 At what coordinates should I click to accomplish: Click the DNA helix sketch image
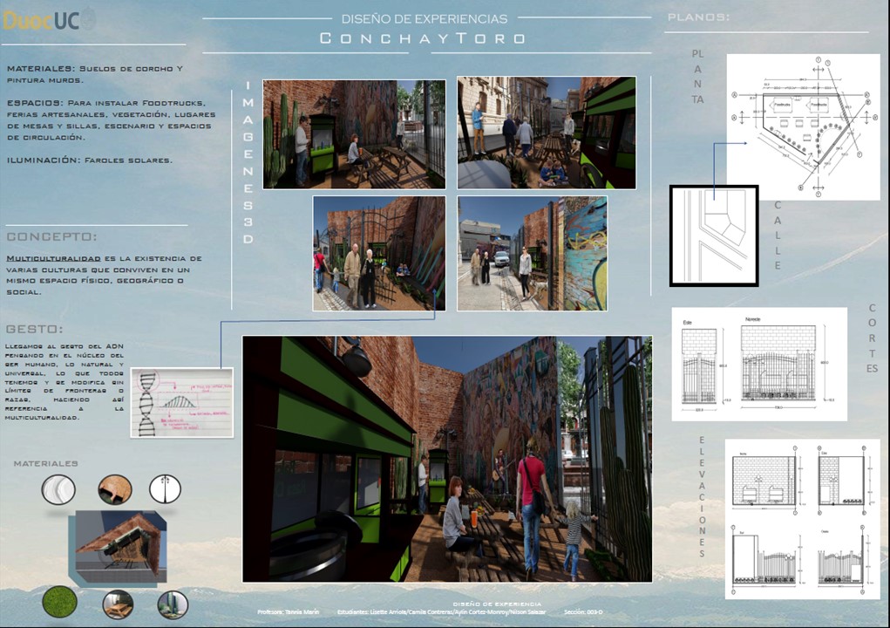(181, 402)
